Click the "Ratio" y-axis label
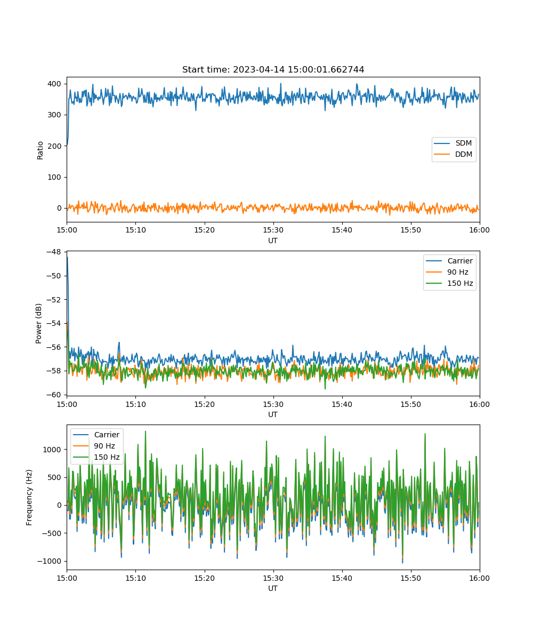Image resolution: width=533 pixels, height=640 pixels. [x=41, y=150]
